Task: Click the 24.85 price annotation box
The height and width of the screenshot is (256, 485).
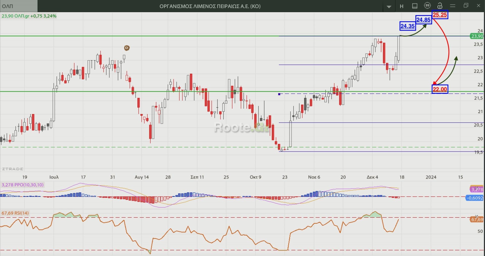Action: click(423, 20)
